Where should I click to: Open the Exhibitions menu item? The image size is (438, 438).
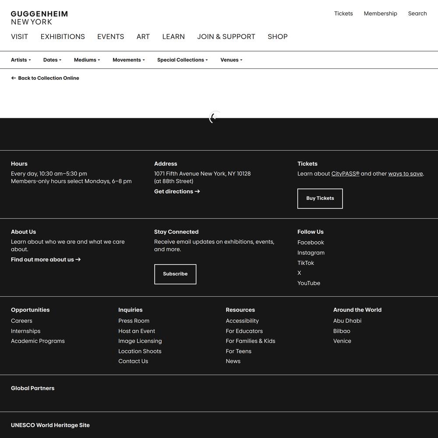[63, 37]
